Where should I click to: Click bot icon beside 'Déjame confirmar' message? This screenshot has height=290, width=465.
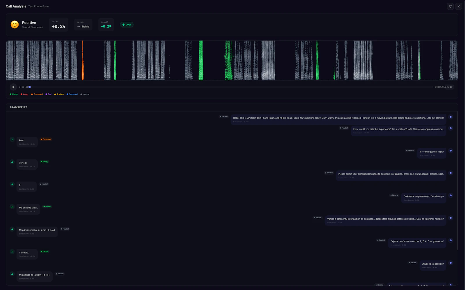coord(451,240)
